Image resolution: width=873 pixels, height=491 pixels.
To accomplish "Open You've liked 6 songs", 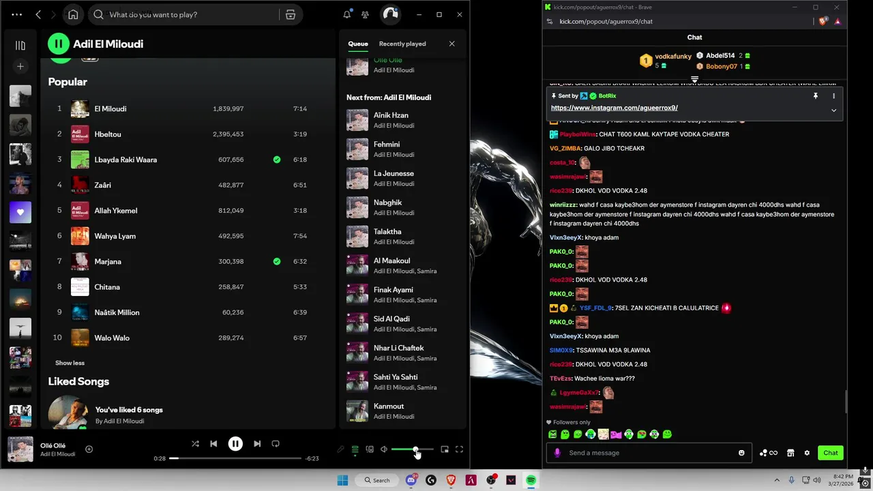I will coord(129,410).
